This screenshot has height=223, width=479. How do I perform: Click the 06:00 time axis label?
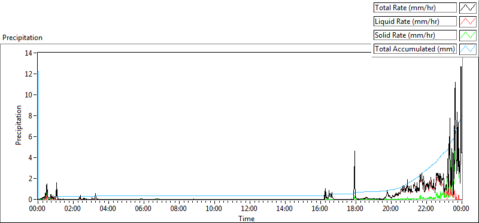(143, 209)
